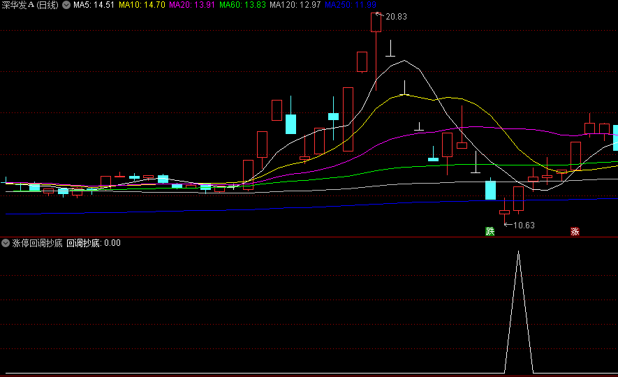618x377 pixels.
Task: Click the 深华发A (日线) chart title
Action: point(30,6)
